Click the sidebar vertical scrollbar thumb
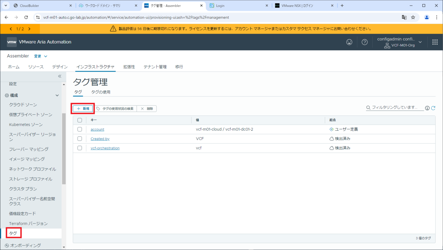 64,148
